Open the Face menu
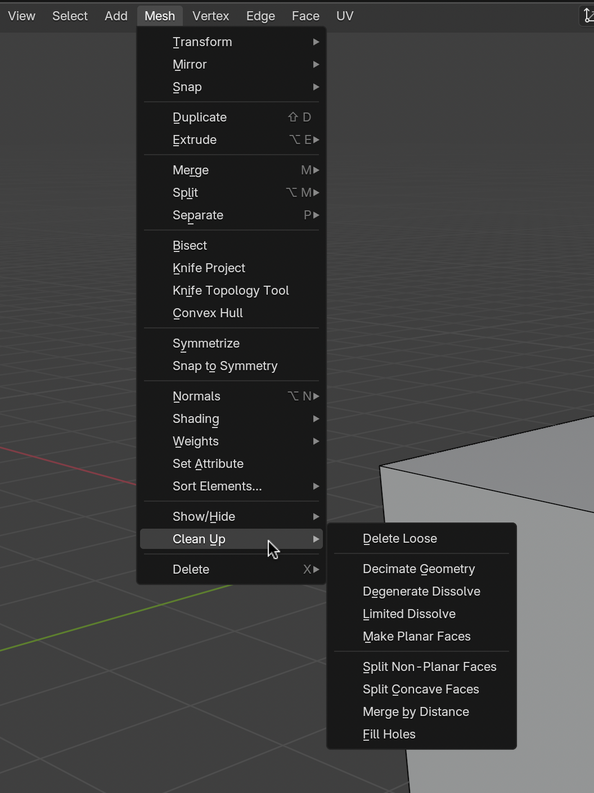Viewport: 594px width, 793px height. [305, 16]
